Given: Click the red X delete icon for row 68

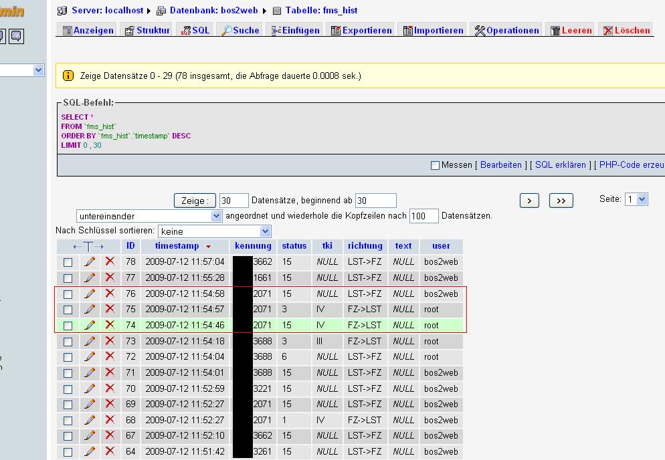Looking at the screenshot, I should coord(110,420).
